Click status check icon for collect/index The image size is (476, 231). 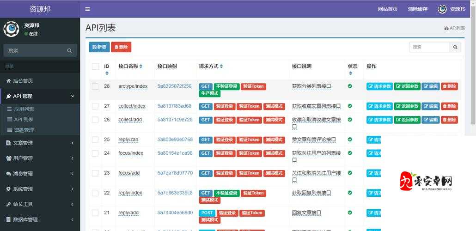350,106
